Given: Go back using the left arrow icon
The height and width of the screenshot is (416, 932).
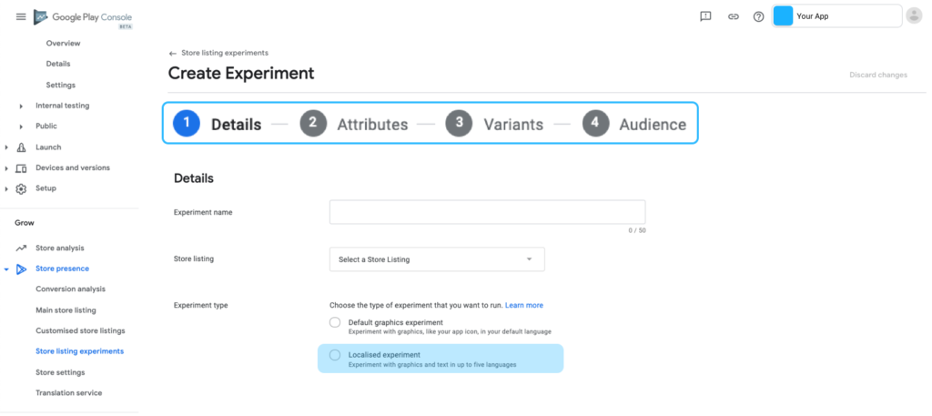Looking at the screenshot, I should [x=173, y=53].
